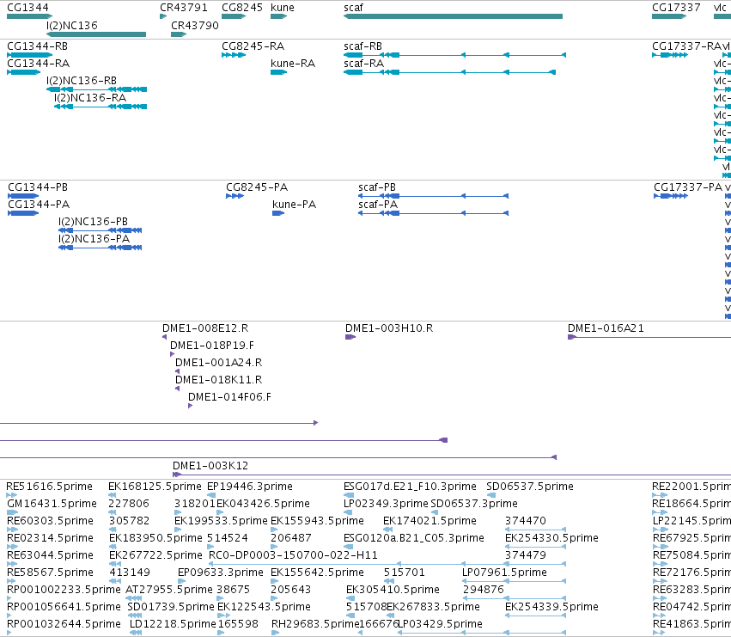Viewport: 731px width, 637px height.
Task: Select the CG8245-PA CDS label
Action: pyautogui.click(x=257, y=187)
